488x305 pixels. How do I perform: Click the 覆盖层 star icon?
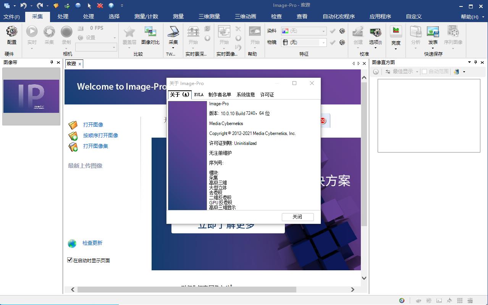(129, 32)
